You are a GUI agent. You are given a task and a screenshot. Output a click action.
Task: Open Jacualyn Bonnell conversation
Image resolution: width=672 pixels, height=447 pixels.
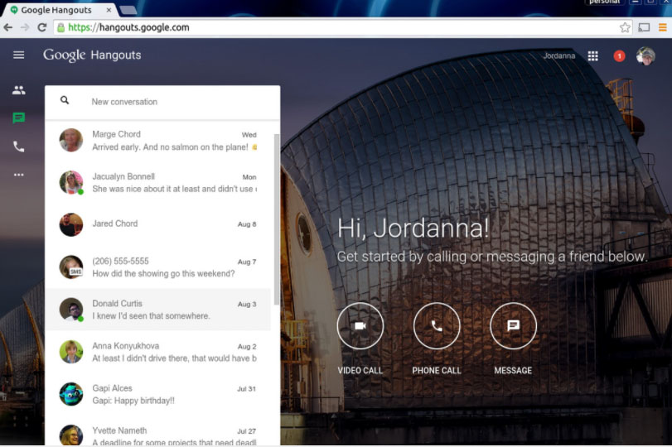click(x=157, y=182)
